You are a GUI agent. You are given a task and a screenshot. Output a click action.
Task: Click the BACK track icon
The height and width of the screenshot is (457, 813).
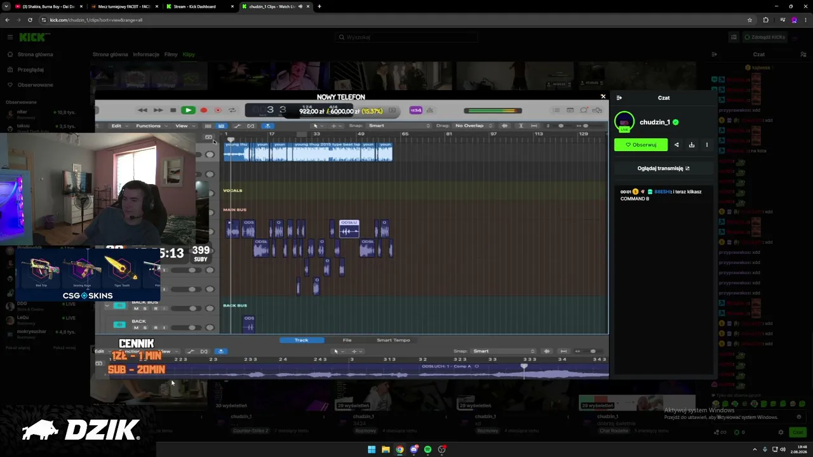click(119, 325)
